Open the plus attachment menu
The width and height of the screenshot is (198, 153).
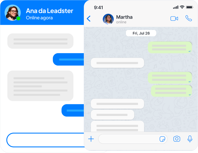click(x=91, y=139)
